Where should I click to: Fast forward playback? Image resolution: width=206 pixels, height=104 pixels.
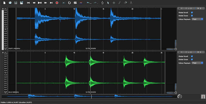pos(46,3)
